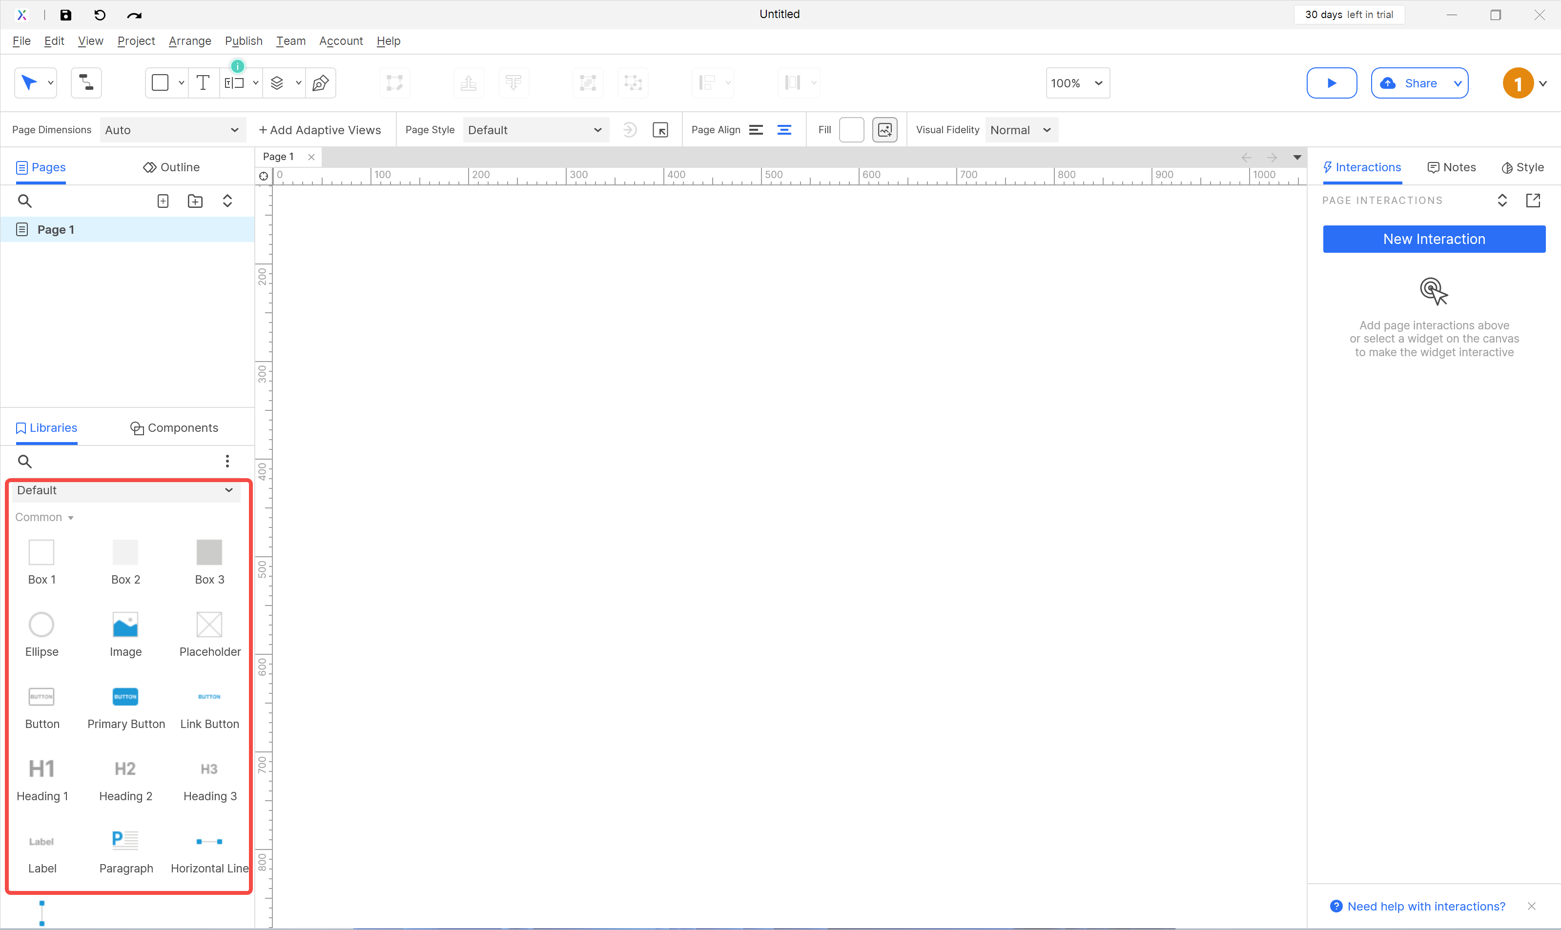Set page align to center
The width and height of the screenshot is (1561, 930).
click(x=783, y=130)
